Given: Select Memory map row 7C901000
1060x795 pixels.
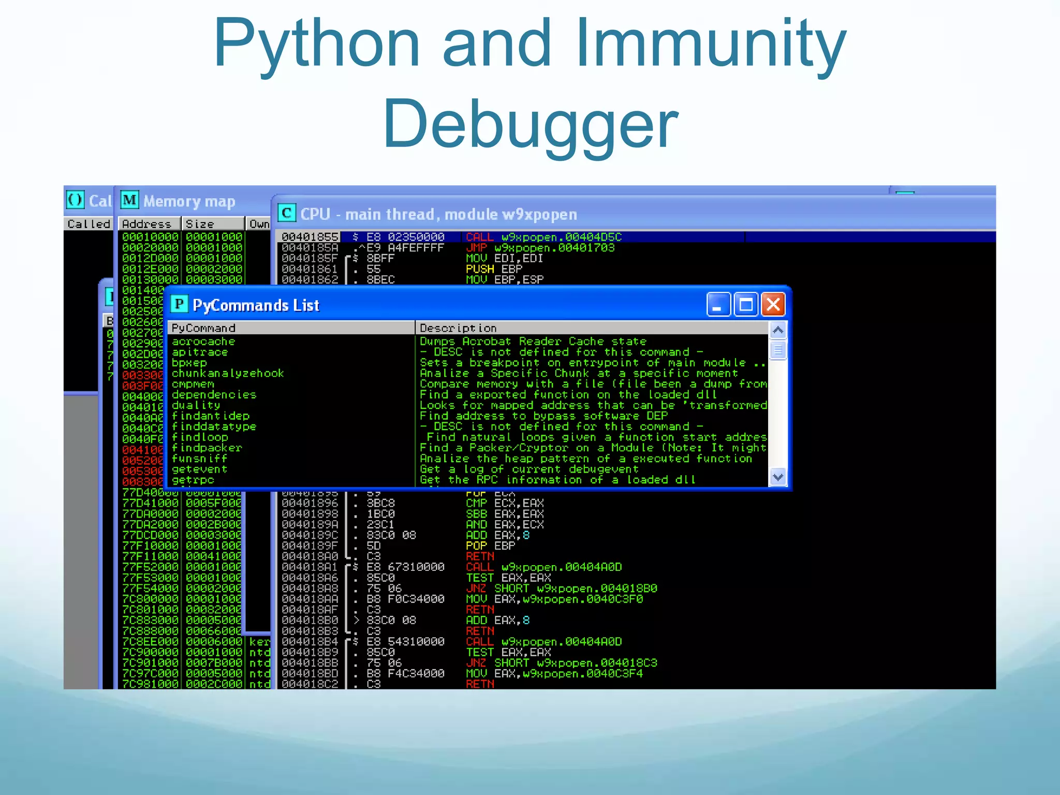Looking at the screenshot, I should [196, 662].
